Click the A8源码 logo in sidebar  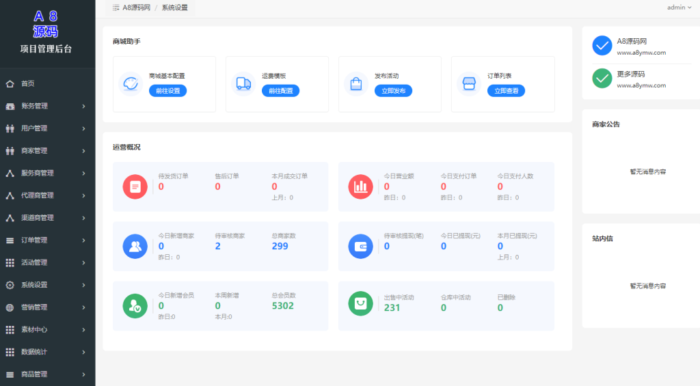46,24
